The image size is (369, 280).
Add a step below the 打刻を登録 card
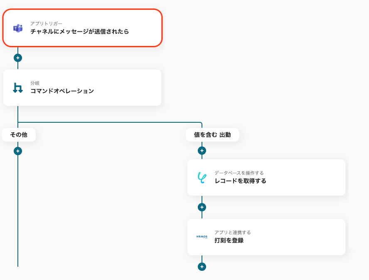(202, 267)
